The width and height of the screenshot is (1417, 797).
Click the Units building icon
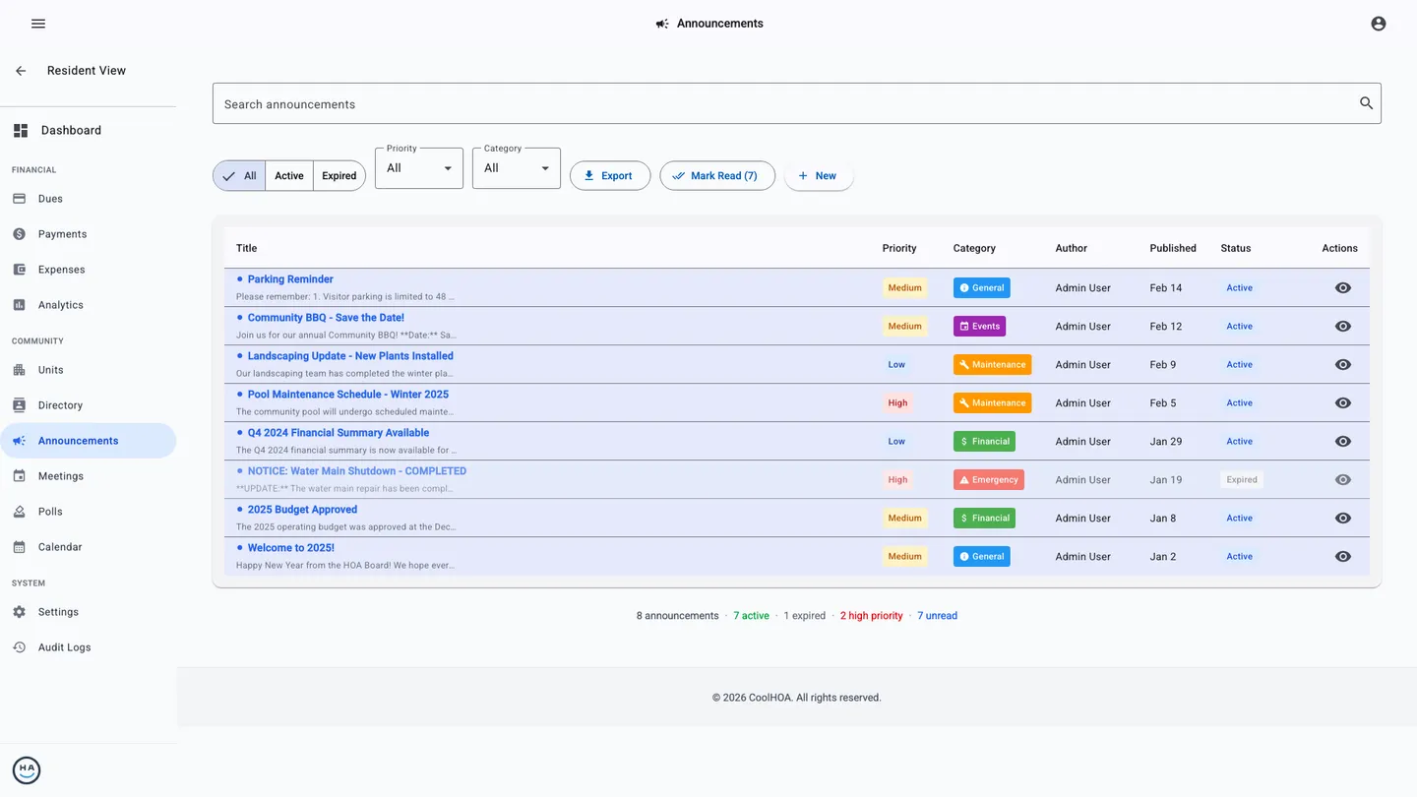[19, 370]
